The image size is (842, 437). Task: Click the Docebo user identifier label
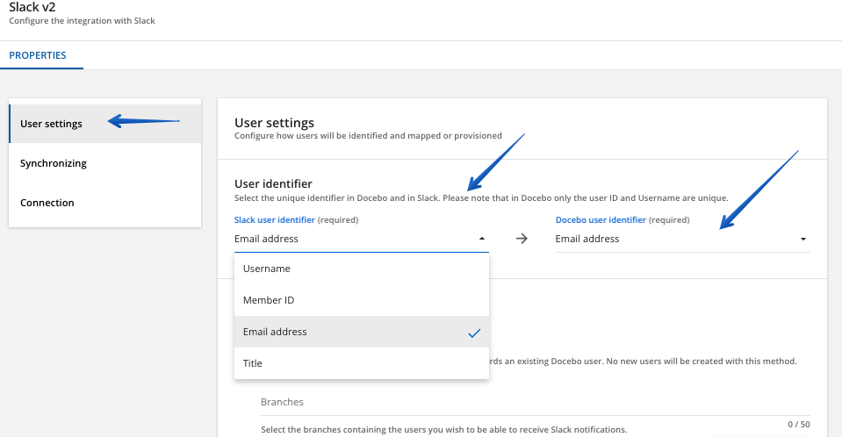pyautogui.click(x=601, y=219)
